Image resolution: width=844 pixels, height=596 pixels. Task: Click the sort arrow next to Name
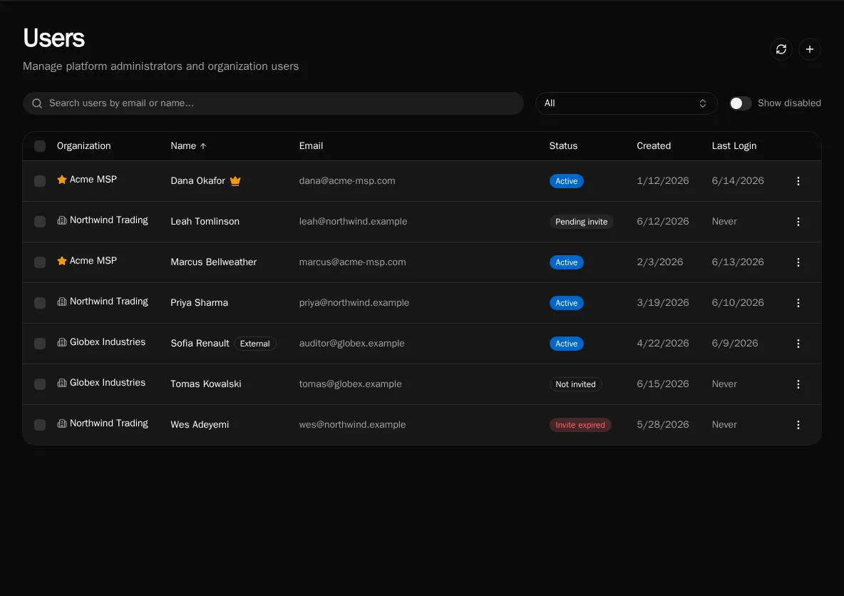click(x=203, y=146)
